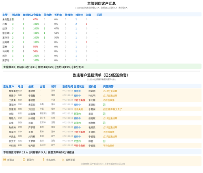Click the red 67% compliance rate value
The width and height of the screenshot is (203, 173).
(36, 19)
